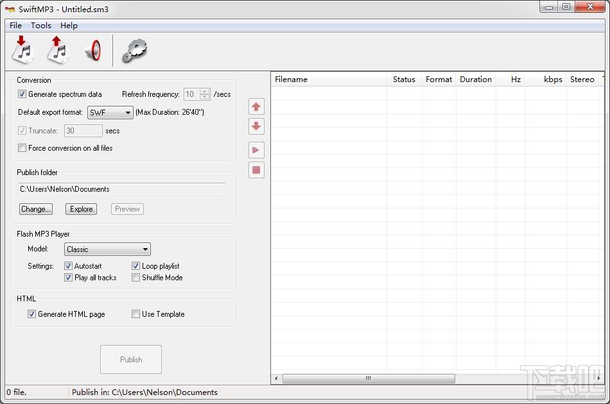Open the Tools menu
The height and width of the screenshot is (404, 610).
click(41, 25)
